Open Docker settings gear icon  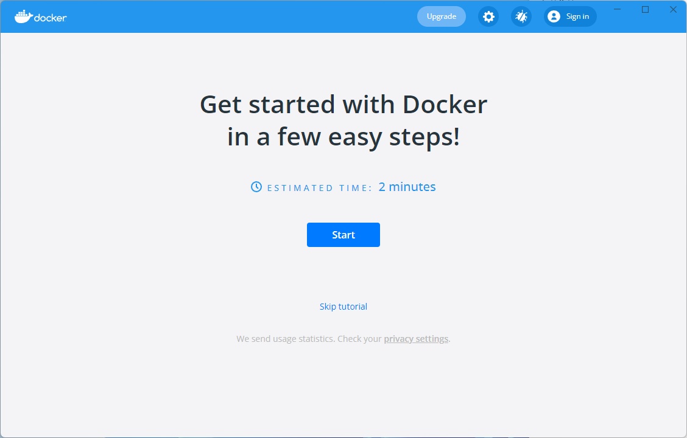(488, 16)
